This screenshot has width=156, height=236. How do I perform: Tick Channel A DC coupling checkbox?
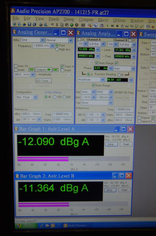click(x=79, y=39)
